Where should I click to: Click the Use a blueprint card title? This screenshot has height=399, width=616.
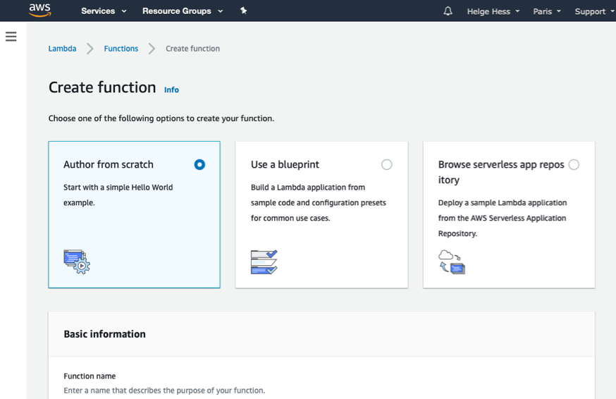(x=285, y=164)
